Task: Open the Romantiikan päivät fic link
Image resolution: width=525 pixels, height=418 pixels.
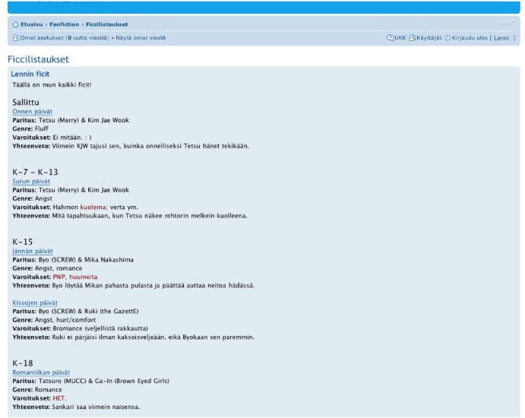Action: [41, 372]
